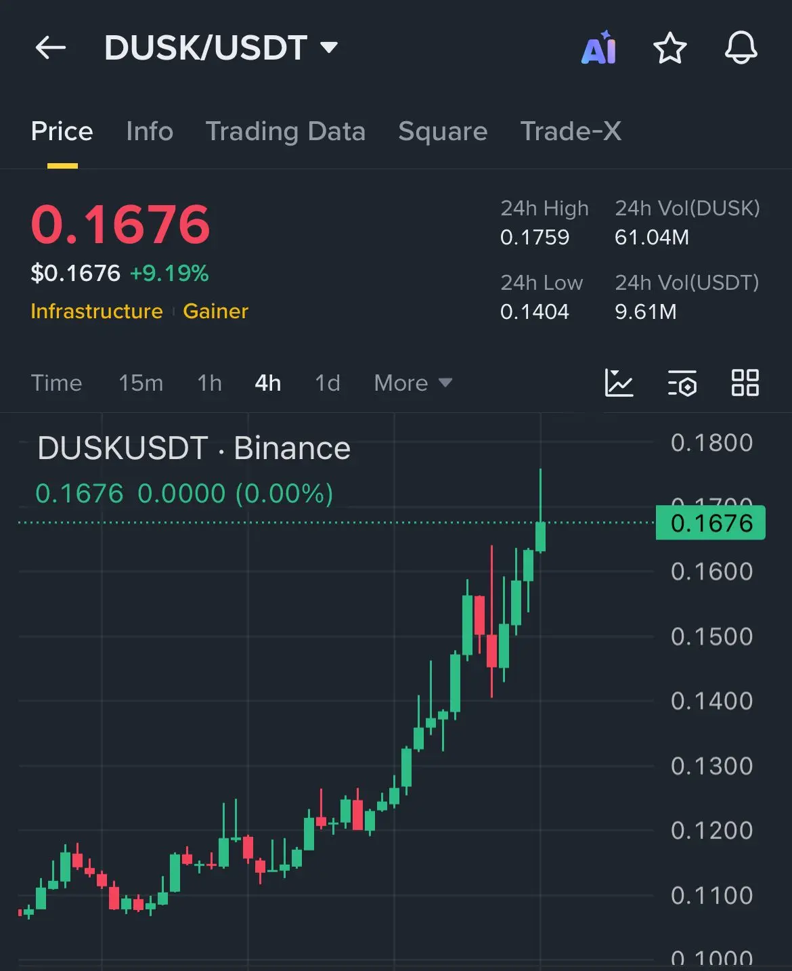Open the Square tab
Image resolution: width=792 pixels, height=971 pixels.
coord(443,131)
